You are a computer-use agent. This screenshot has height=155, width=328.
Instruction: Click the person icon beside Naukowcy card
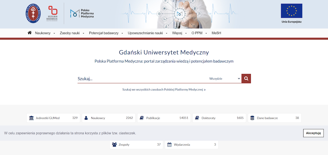click(x=86, y=118)
